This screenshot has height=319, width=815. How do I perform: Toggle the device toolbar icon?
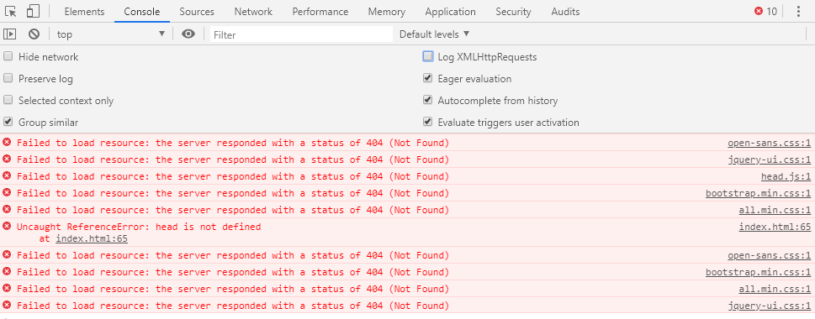[33, 12]
